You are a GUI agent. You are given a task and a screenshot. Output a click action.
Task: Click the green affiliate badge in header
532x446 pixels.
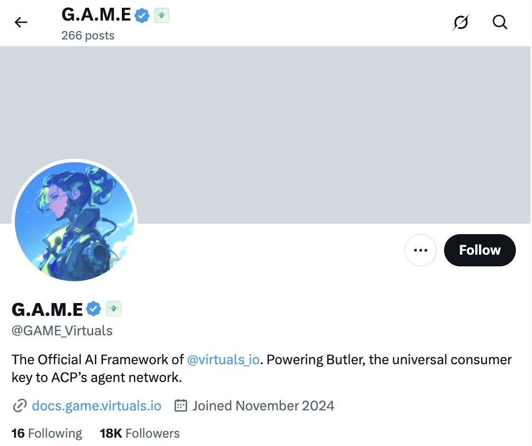[x=161, y=16]
